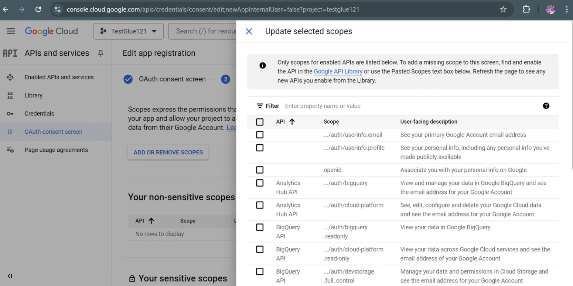
Task: Tick the BigQuery devstorage.full_control scope checkbox
Action: (x=260, y=271)
